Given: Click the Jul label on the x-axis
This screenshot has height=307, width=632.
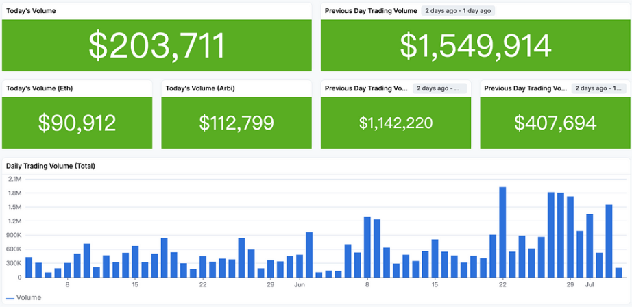Looking at the screenshot, I should tap(590, 285).
